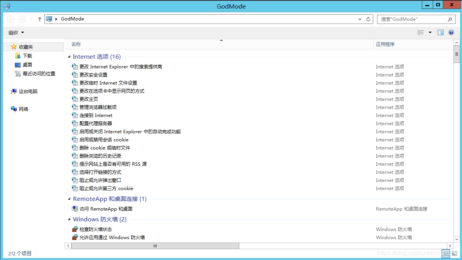Click the RemoteApp 和桌面连接 (1) group title

(x=110, y=199)
